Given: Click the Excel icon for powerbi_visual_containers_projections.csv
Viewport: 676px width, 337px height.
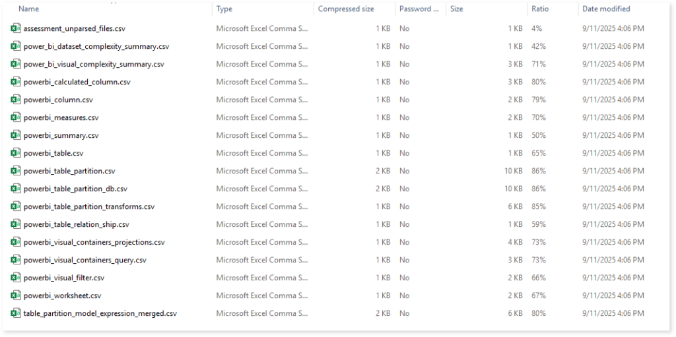Looking at the screenshot, I should [x=16, y=242].
